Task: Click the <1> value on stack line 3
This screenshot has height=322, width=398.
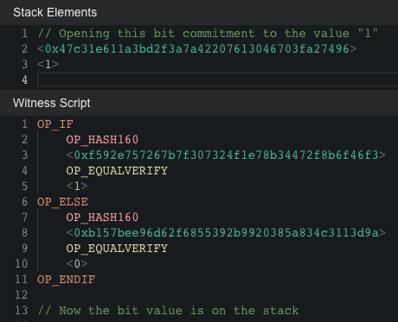Action: coord(48,64)
